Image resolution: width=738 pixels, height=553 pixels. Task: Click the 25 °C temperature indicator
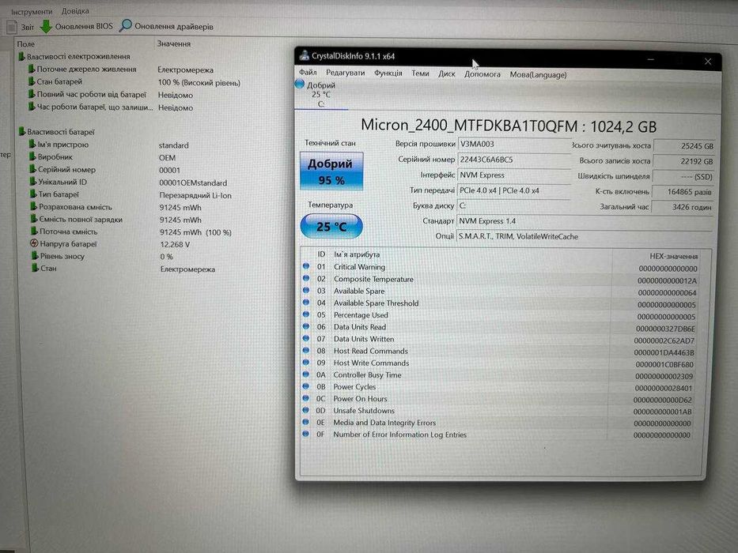pos(331,226)
